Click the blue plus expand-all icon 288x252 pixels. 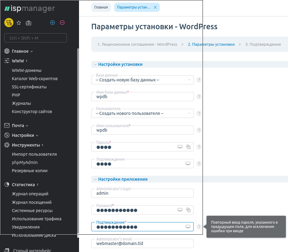point(52,23)
